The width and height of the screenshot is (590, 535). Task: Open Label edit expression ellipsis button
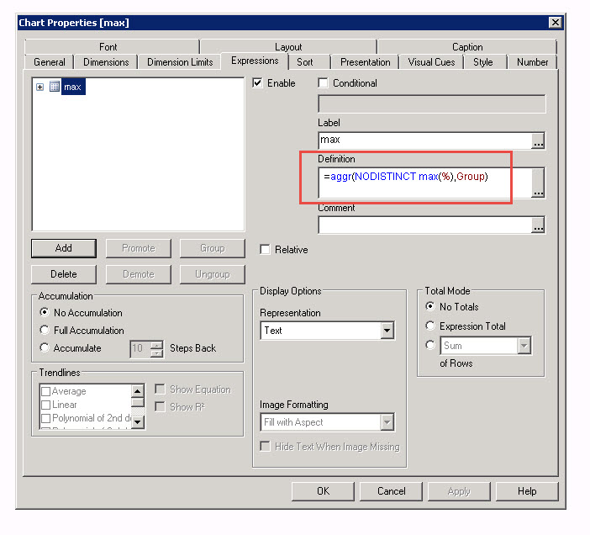[x=538, y=140]
